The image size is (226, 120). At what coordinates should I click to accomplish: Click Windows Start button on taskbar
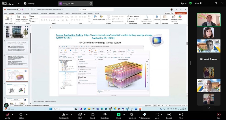coord(51,109)
